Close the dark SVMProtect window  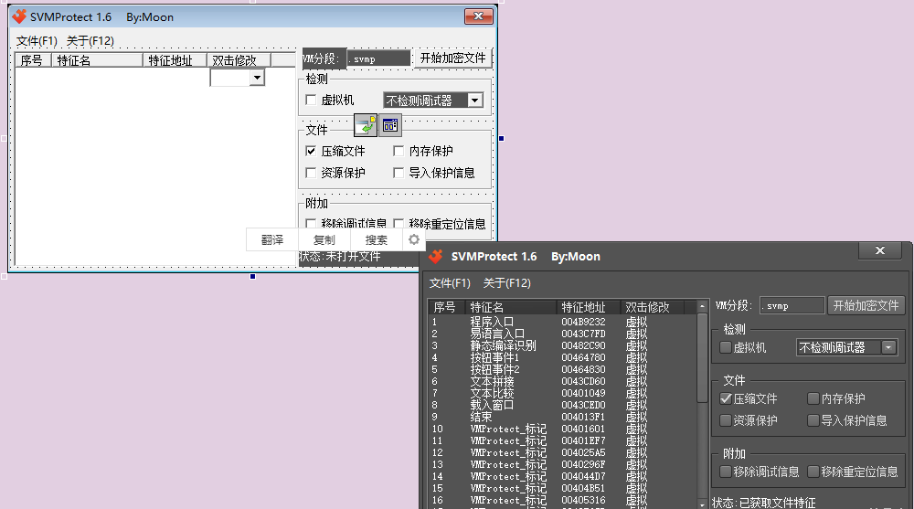coord(880,251)
